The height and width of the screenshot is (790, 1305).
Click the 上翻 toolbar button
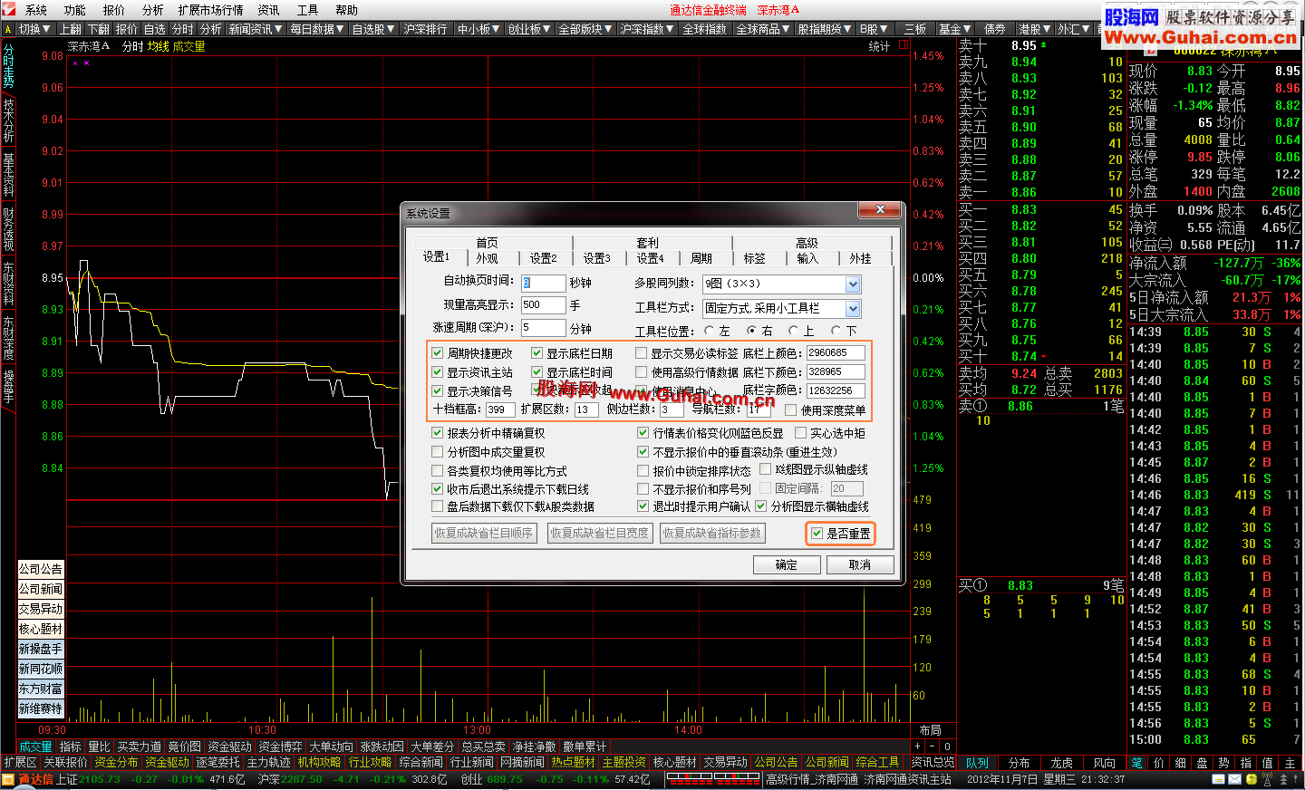(71, 29)
